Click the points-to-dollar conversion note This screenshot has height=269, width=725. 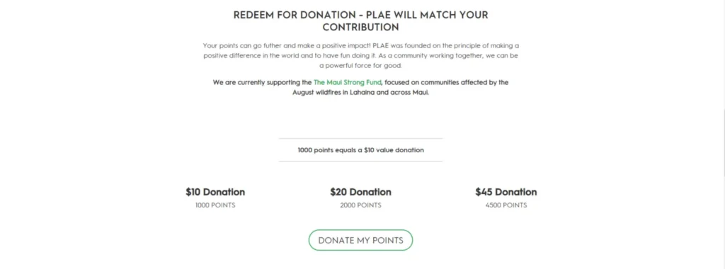point(360,150)
